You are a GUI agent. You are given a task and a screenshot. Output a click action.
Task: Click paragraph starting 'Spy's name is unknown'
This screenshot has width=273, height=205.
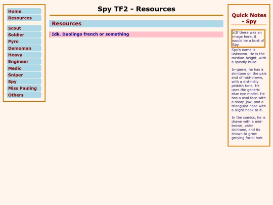point(249,56)
